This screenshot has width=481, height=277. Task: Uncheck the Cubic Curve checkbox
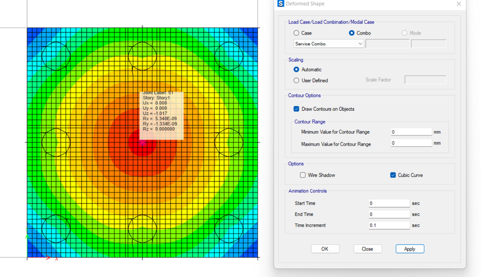pos(393,175)
